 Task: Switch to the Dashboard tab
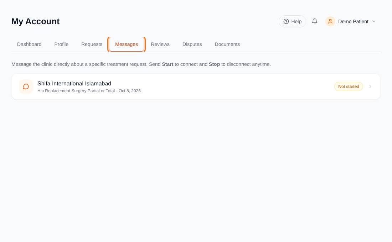[29, 44]
